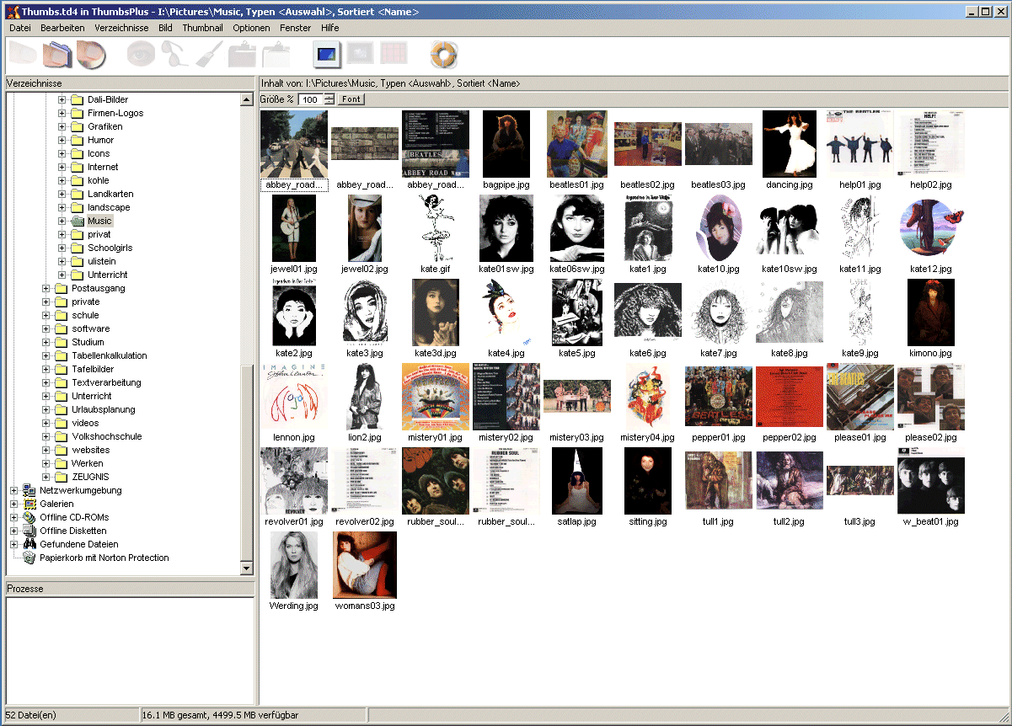This screenshot has height=726, width=1012.
Task: Expand the Dali-Bilder folder node
Action: 62,99
